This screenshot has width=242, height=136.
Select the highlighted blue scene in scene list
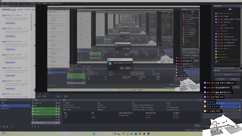pos(15,106)
